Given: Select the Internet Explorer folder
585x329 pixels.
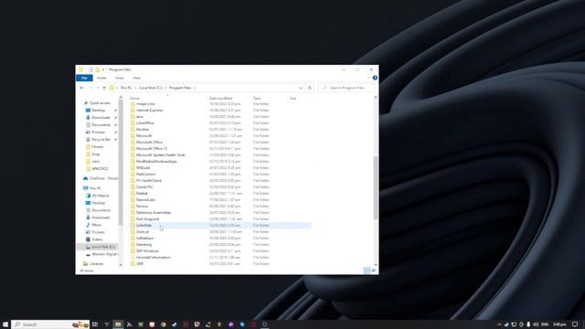Looking at the screenshot, I should [x=149, y=110].
